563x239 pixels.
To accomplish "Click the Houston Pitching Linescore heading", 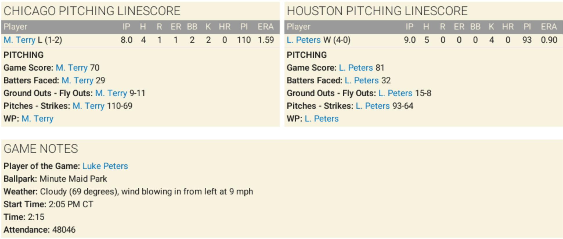I will (377, 11).
